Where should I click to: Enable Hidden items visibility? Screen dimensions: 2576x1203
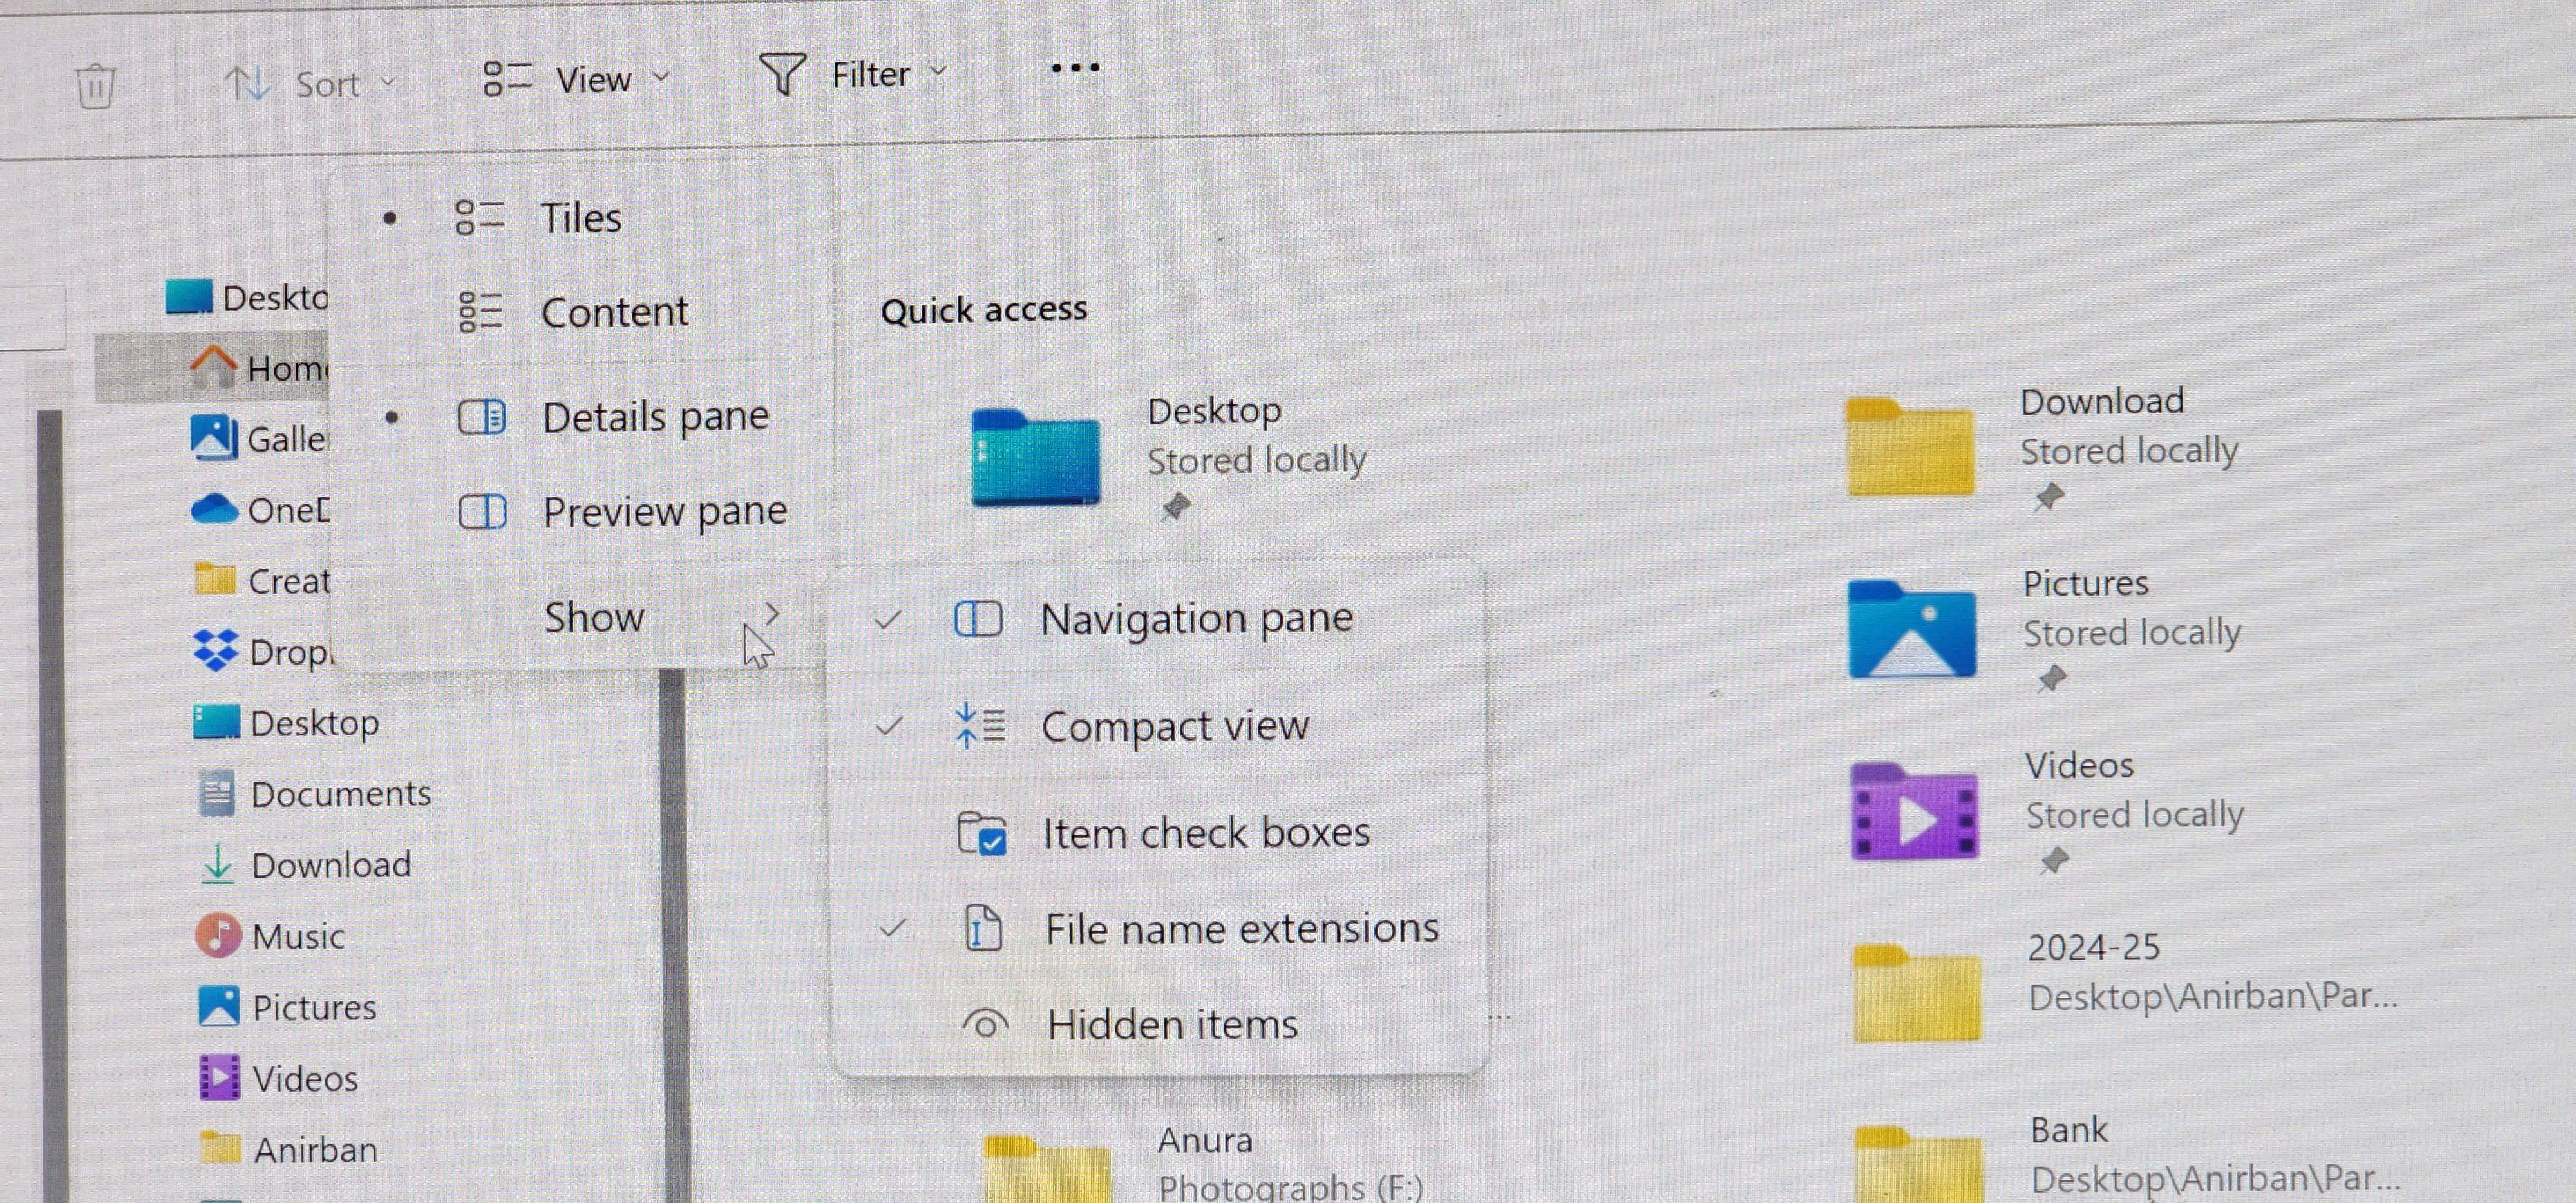pyautogui.click(x=1173, y=1023)
